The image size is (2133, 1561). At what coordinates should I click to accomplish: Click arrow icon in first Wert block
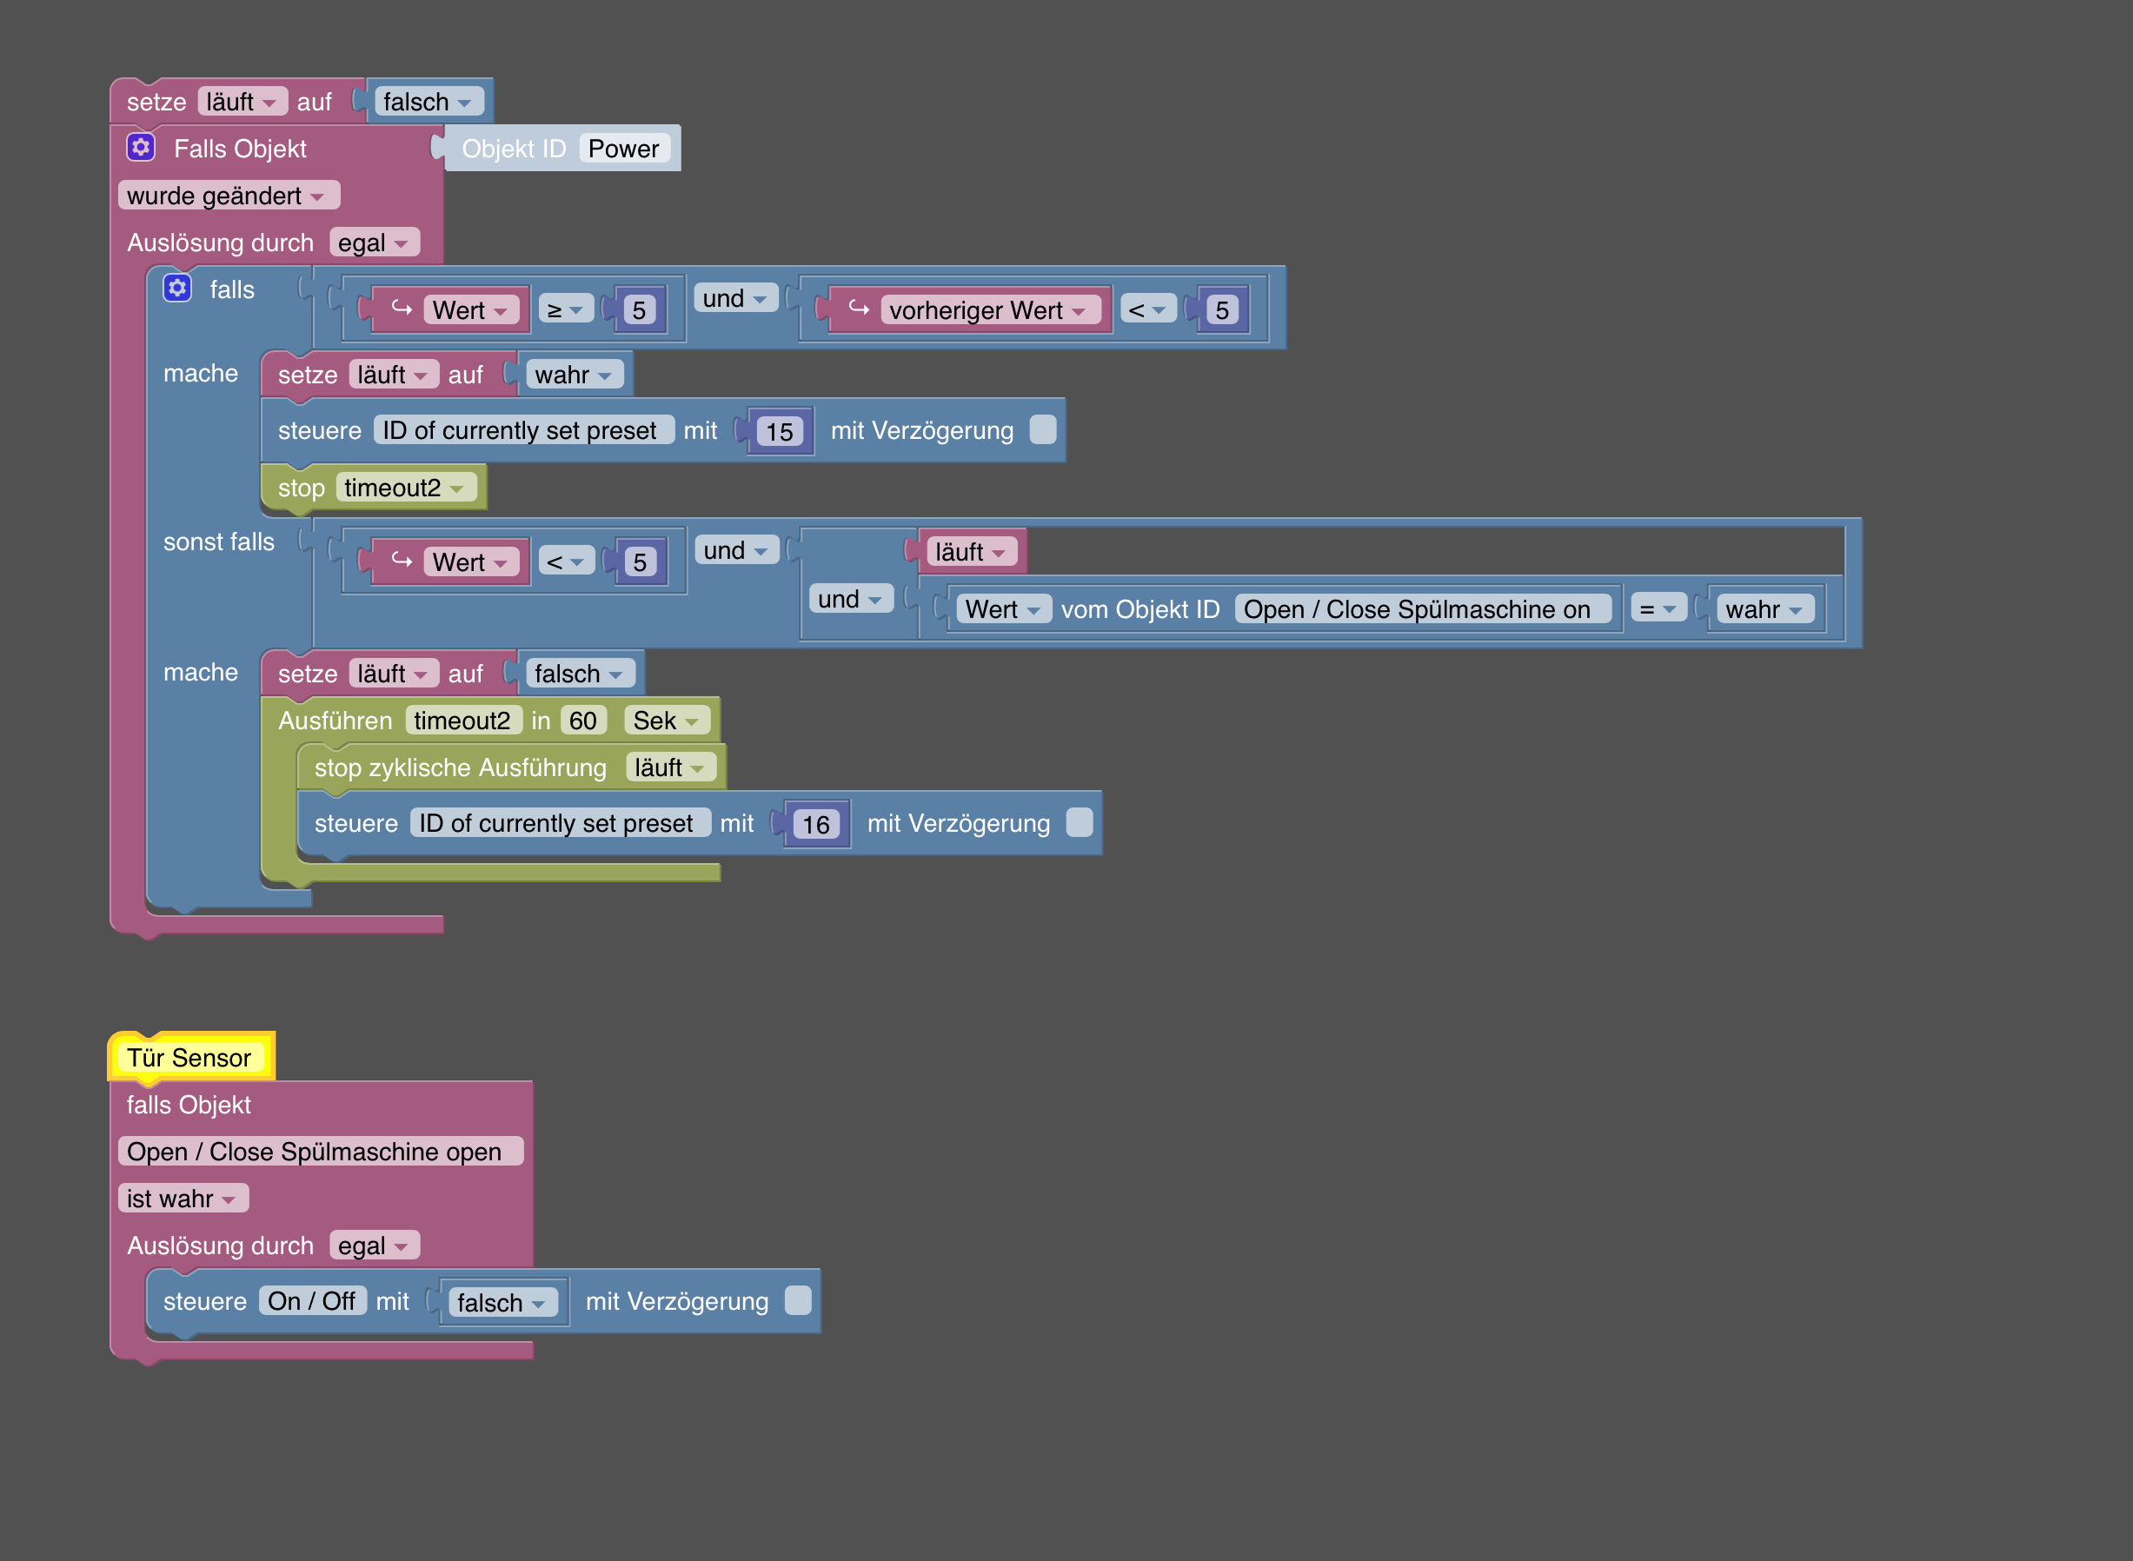(402, 309)
